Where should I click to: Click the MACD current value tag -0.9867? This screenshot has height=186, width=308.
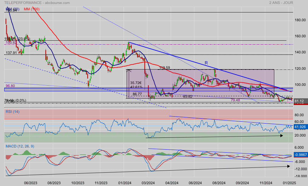(x=300, y=155)
